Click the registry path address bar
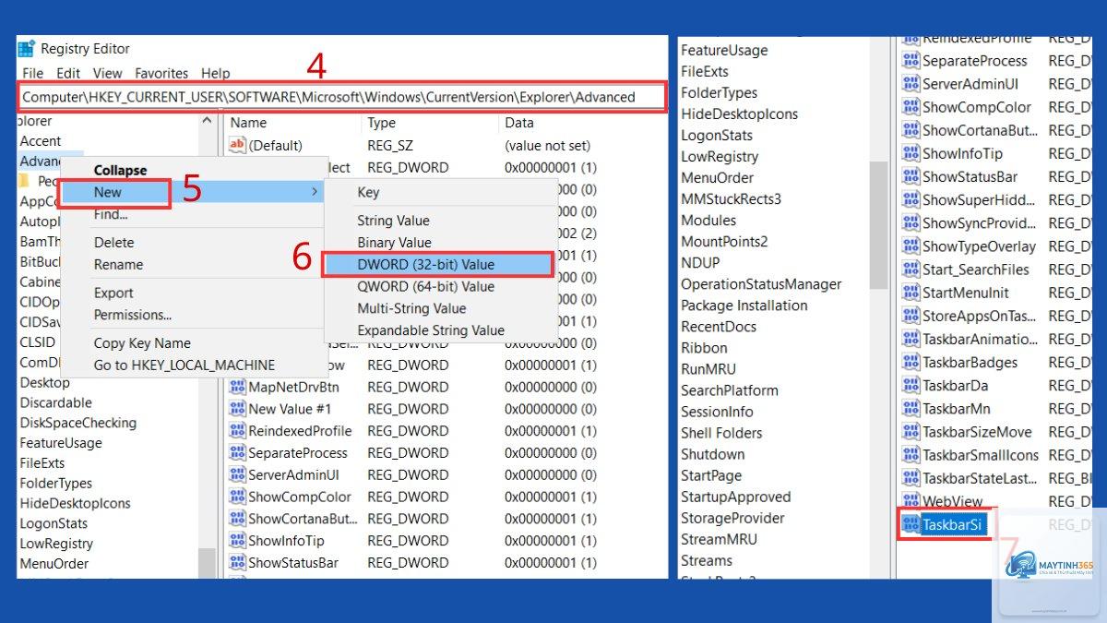1107x623 pixels. [340, 97]
